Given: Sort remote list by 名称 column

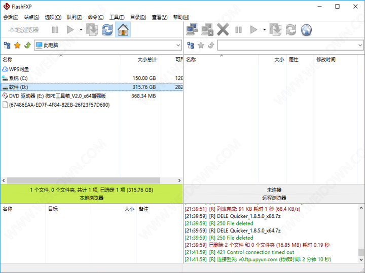Looking at the screenshot, I should 222,60.
